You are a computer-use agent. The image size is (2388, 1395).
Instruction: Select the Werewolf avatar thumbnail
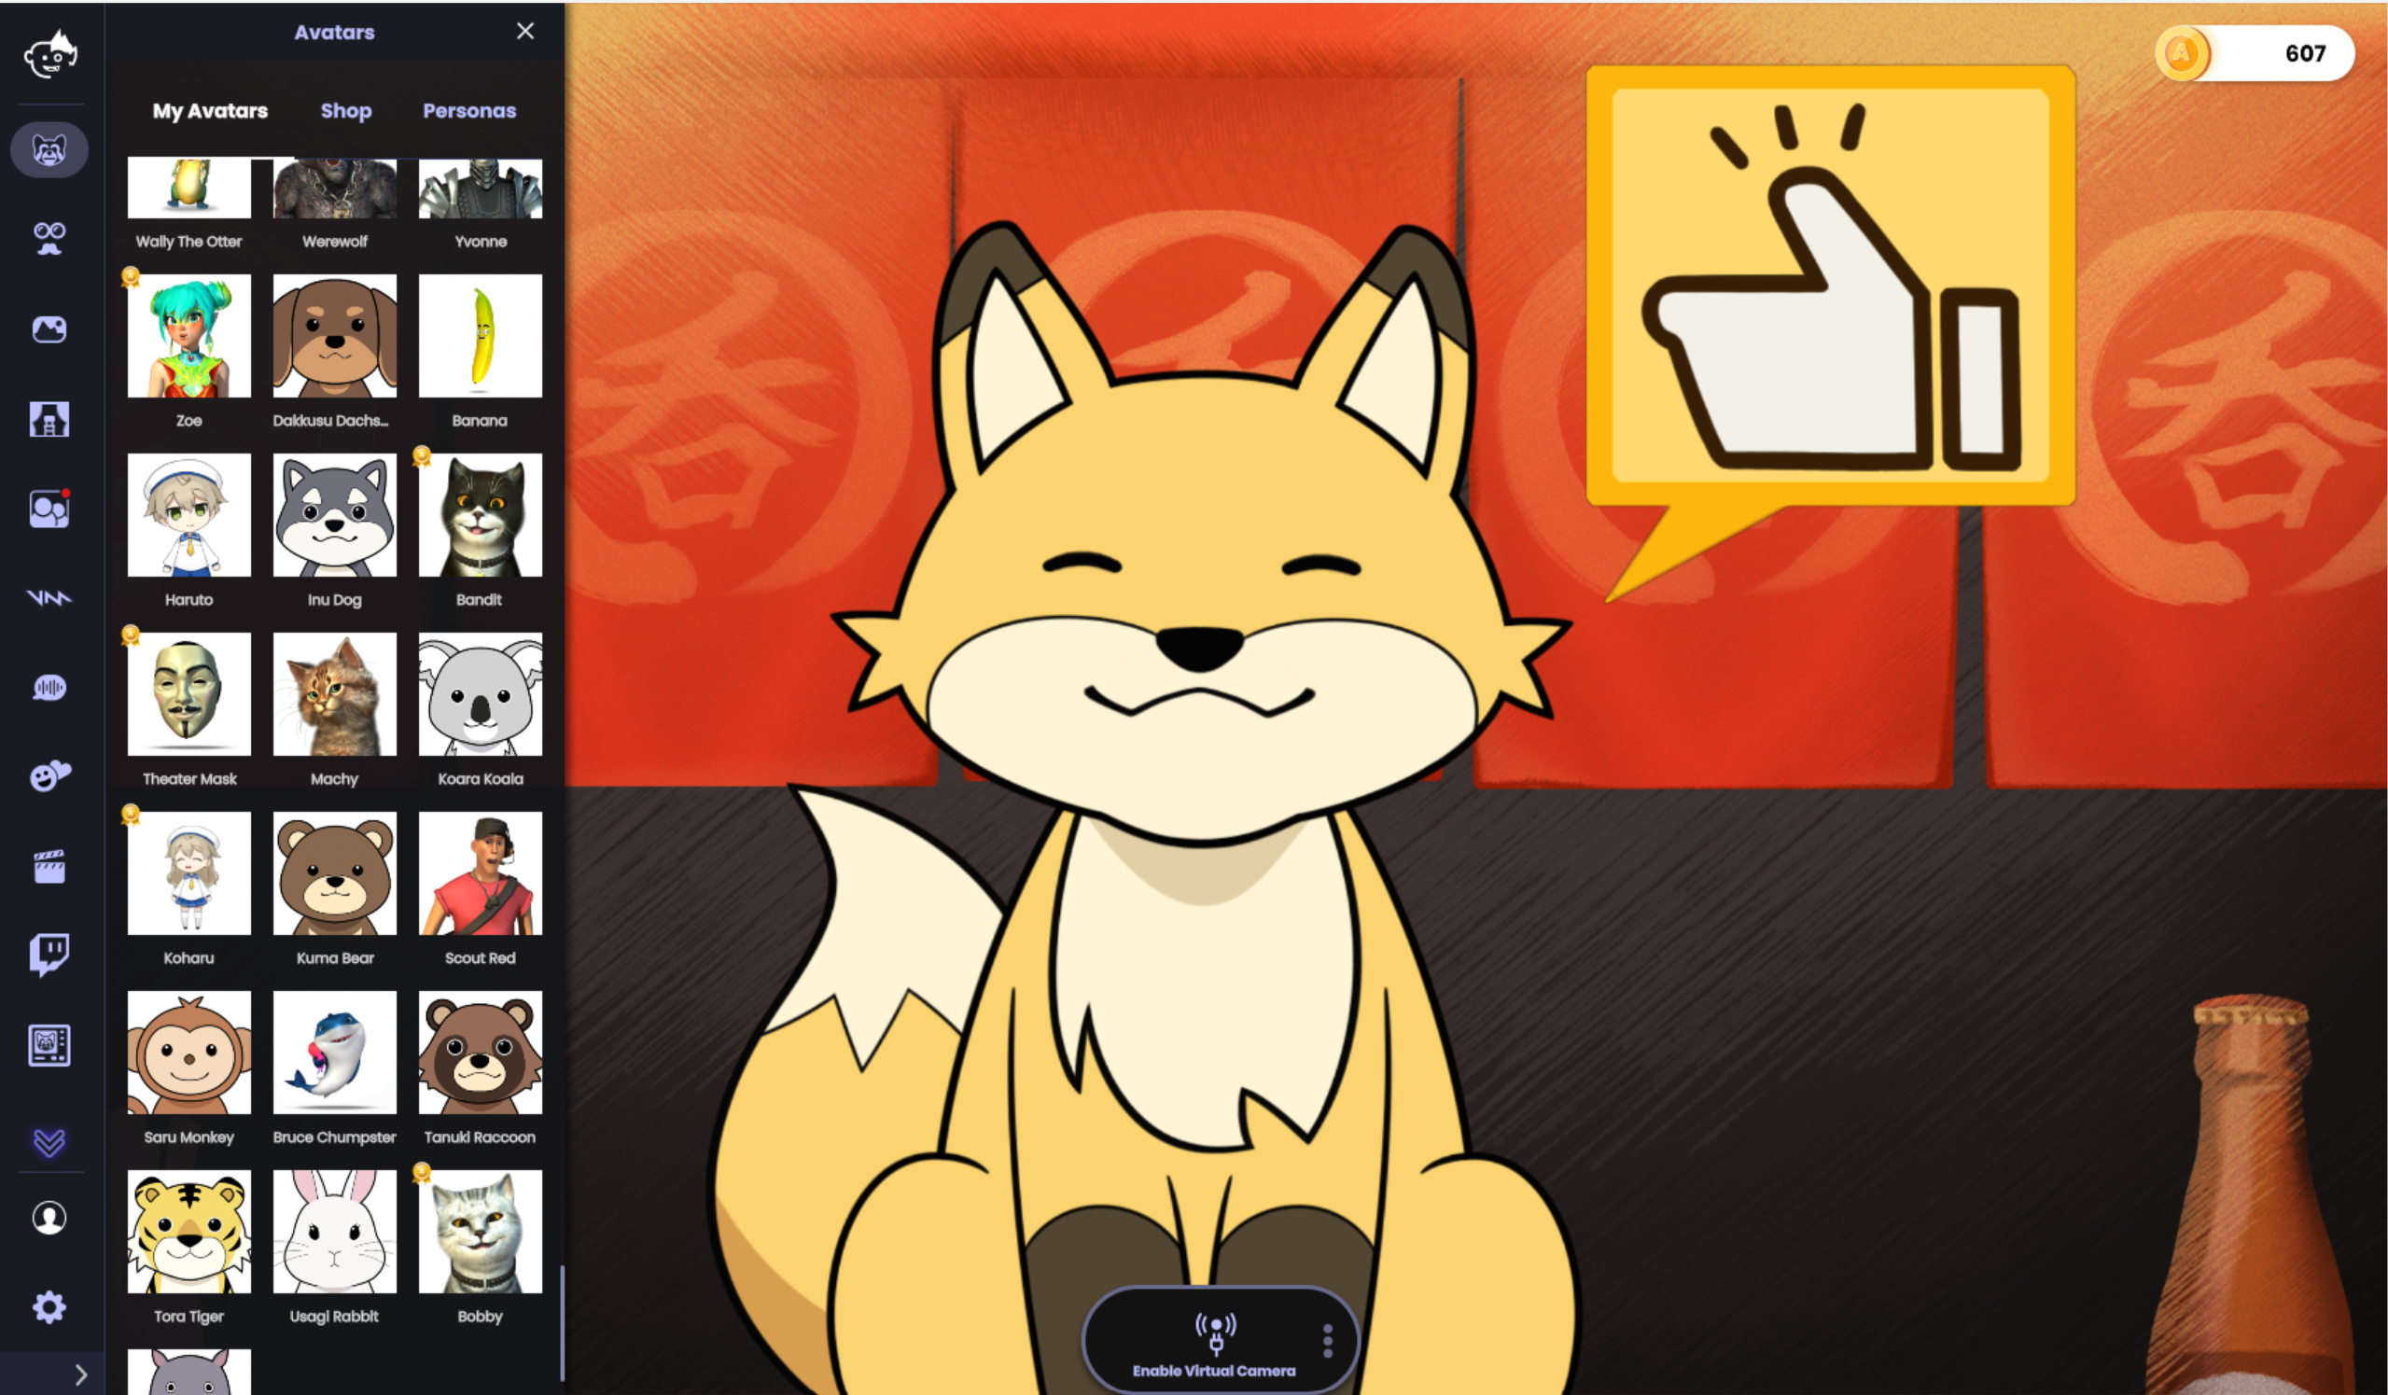334,188
